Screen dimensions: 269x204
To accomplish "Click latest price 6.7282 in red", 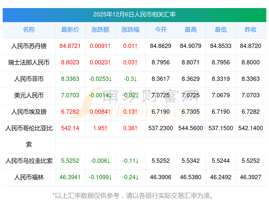I will 70,112.
